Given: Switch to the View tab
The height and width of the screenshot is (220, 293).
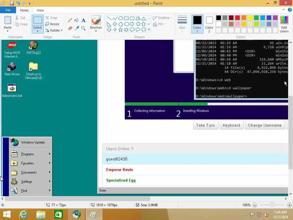Looking at the screenshot, I should pos(40,10).
